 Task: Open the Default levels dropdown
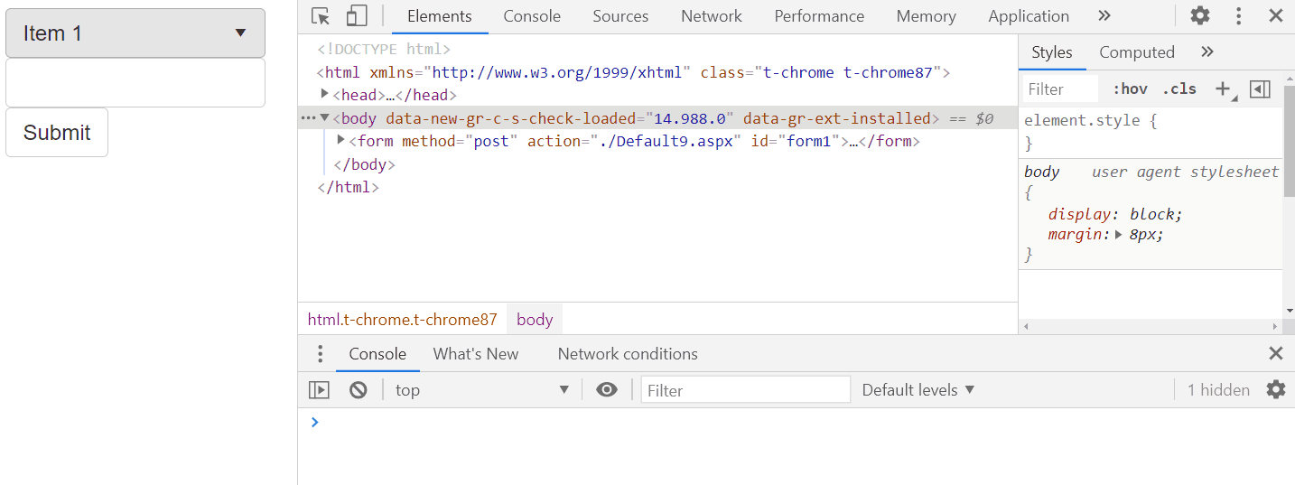coord(918,390)
